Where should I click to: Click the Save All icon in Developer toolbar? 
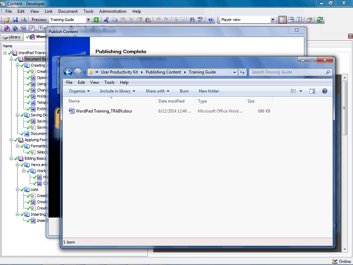(x=23, y=20)
